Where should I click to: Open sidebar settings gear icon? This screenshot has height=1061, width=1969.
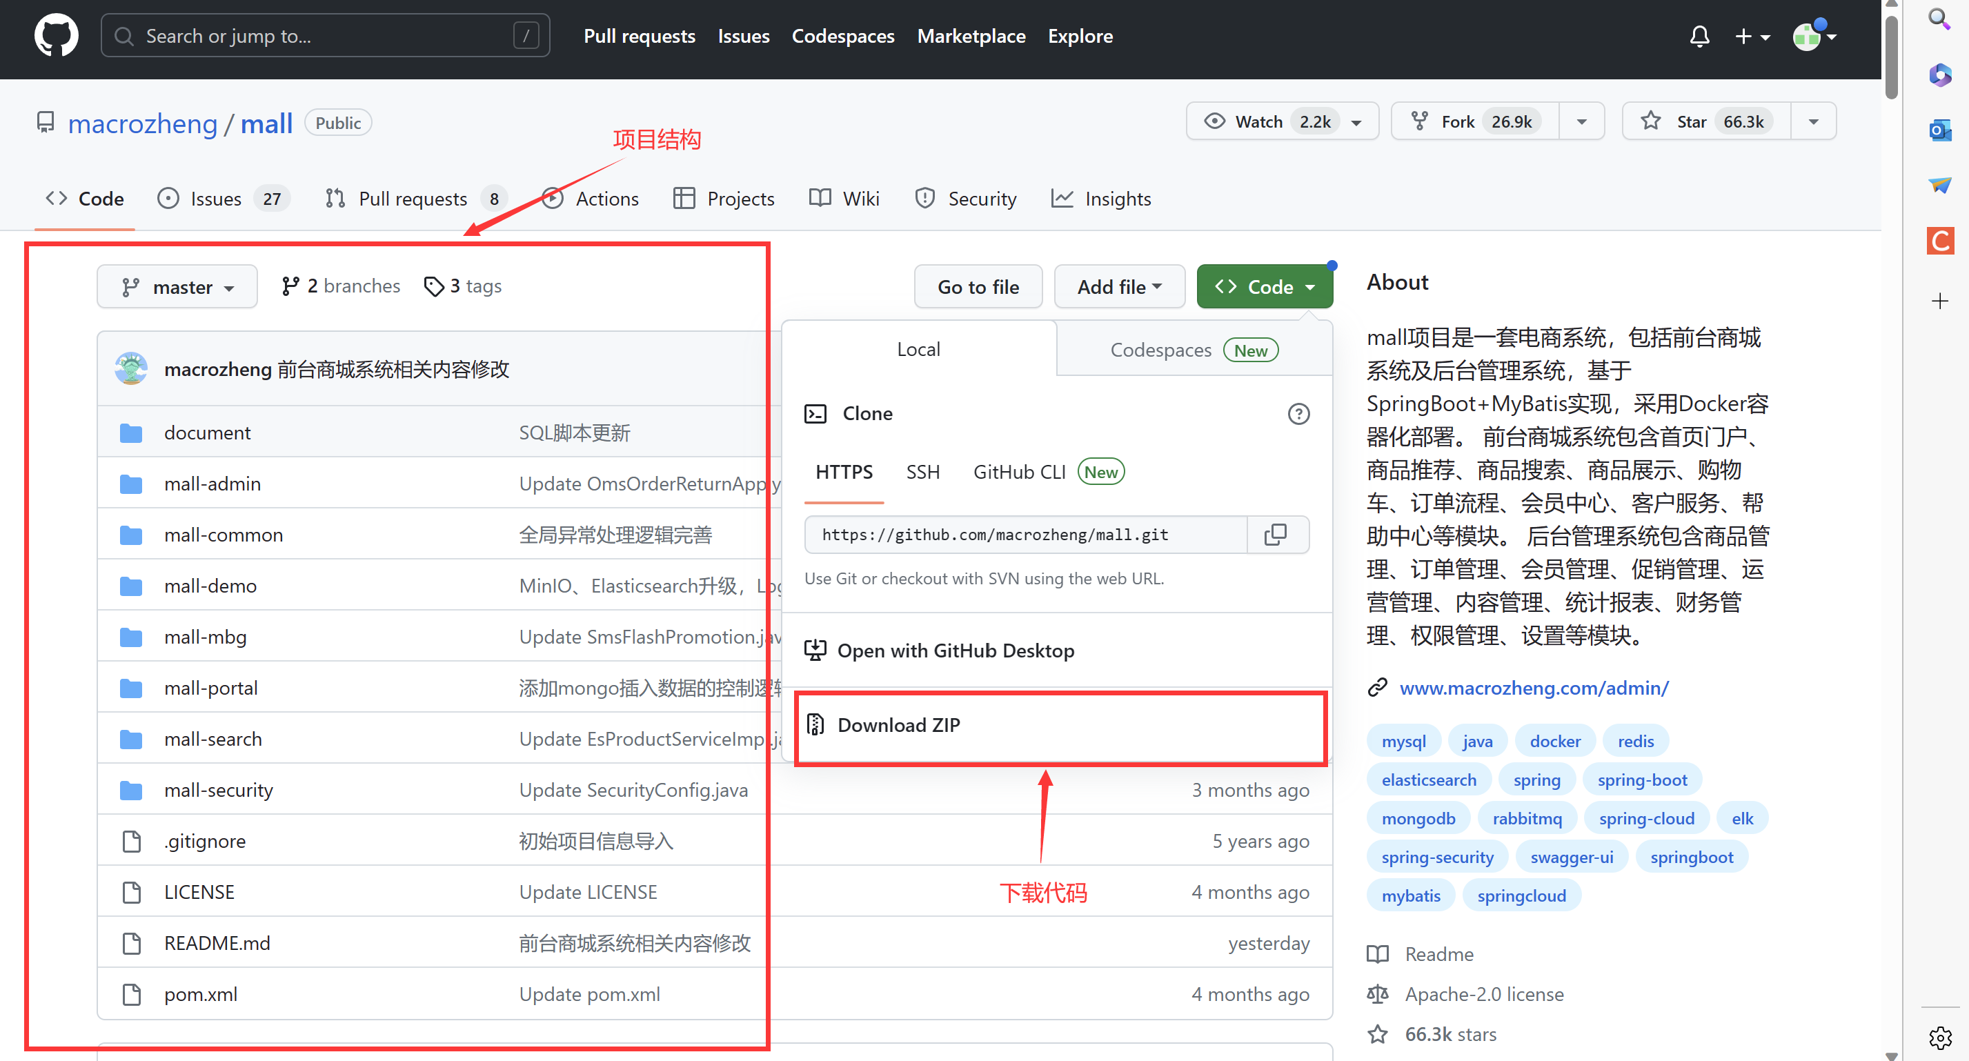coord(1939,1037)
